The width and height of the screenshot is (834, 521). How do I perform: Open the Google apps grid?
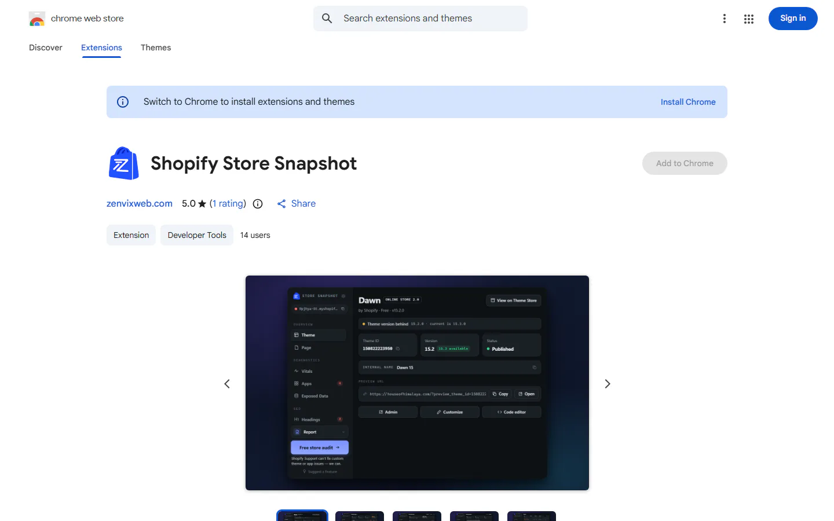(x=749, y=19)
